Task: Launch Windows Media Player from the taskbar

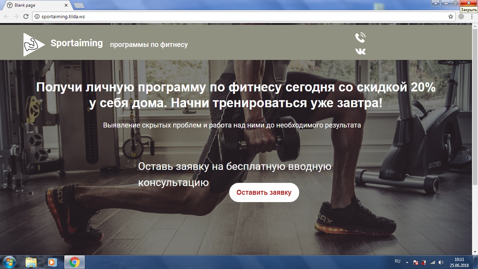Action: click(52, 262)
